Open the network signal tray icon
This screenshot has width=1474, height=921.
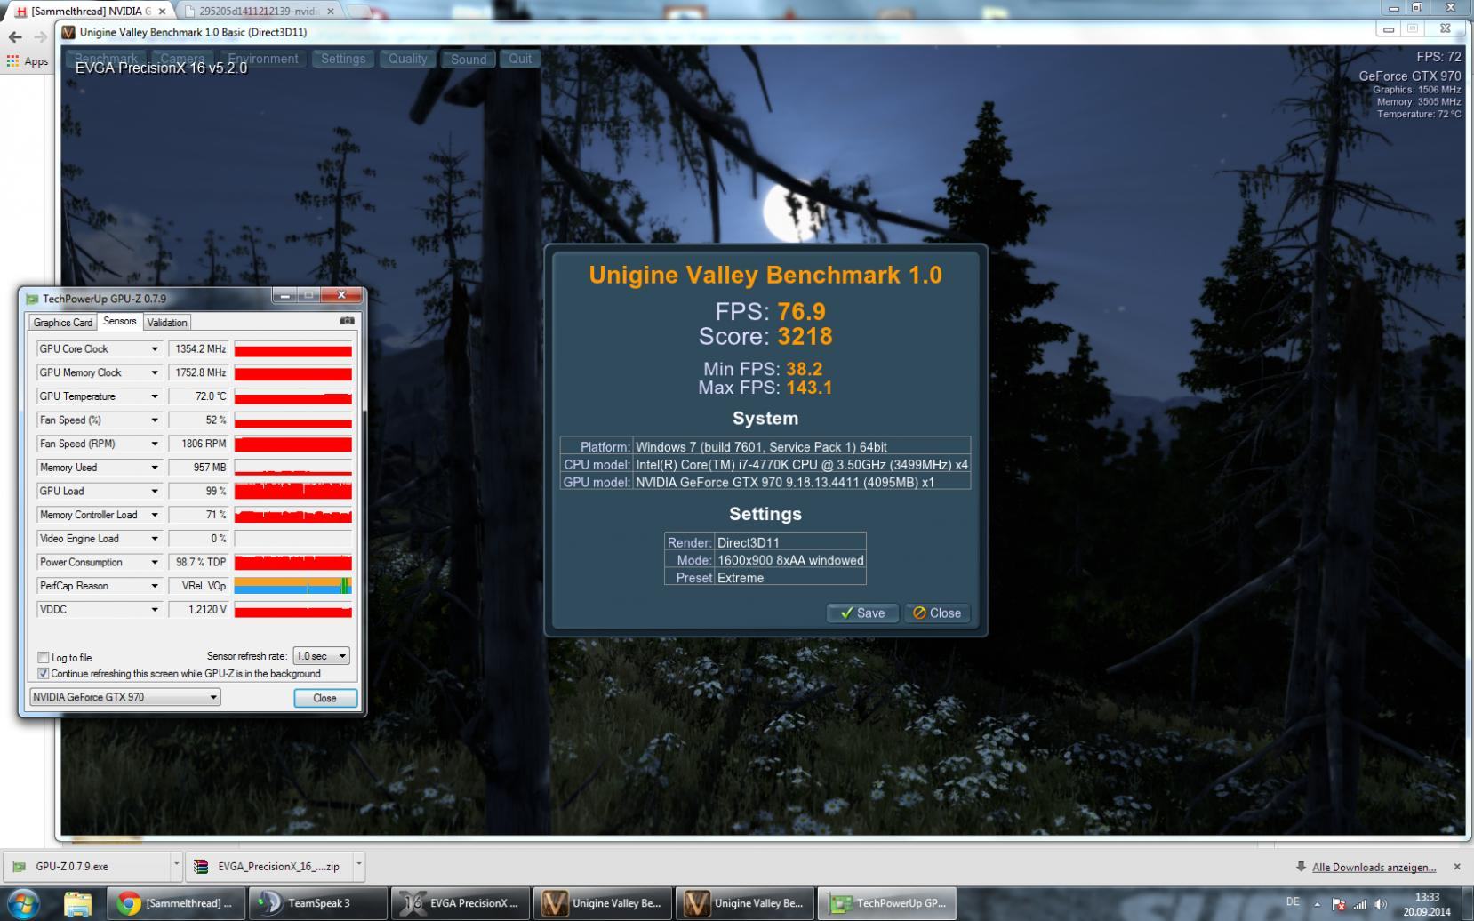1360,904
